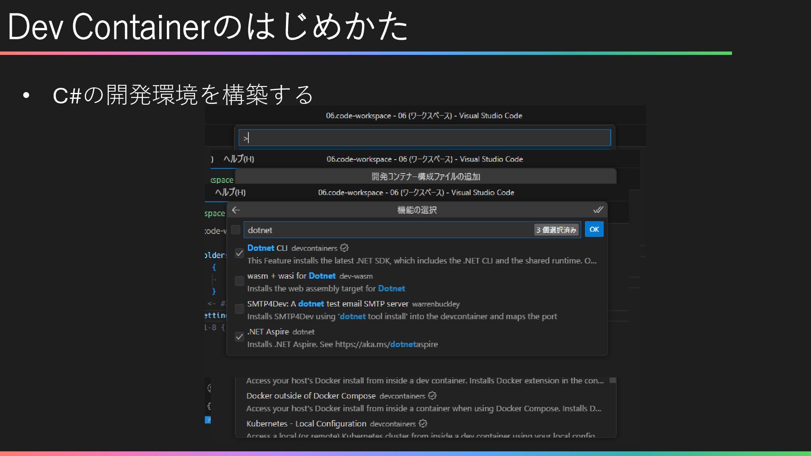Click the .NET Aspire feature title
811x456 pixels.
pos(268,331)
